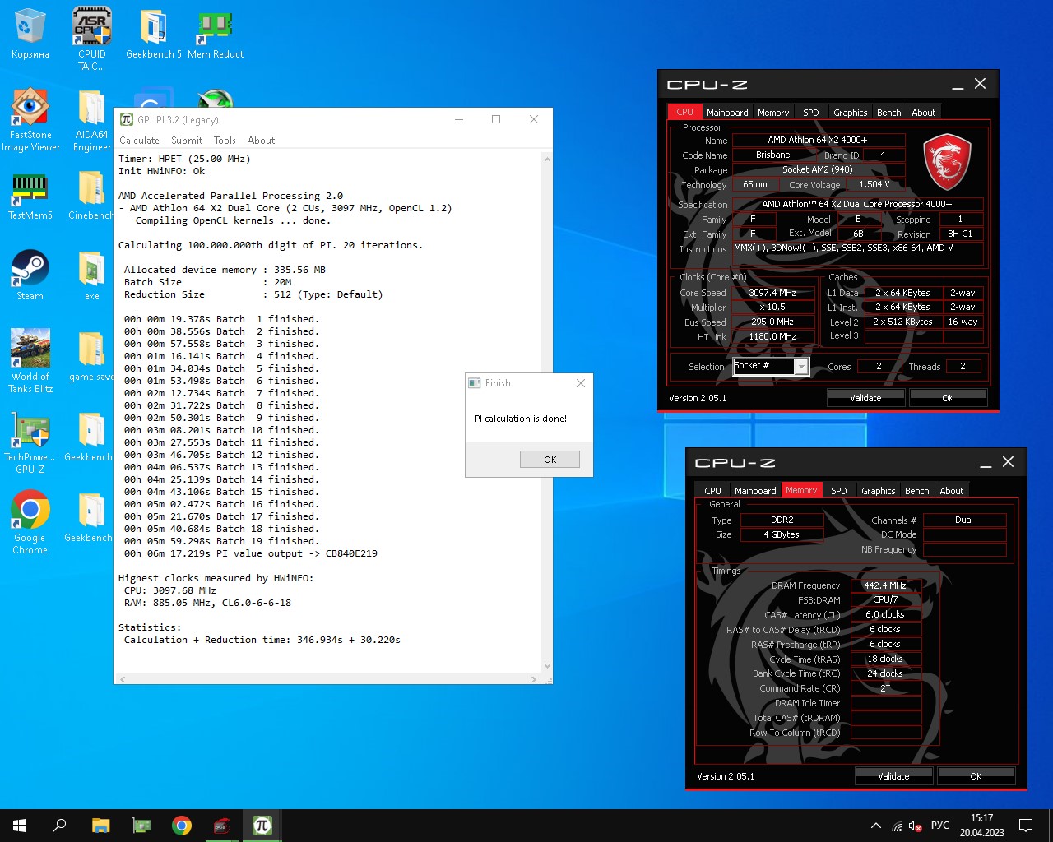The width and height of the screenshot is (1053, 842).
Task: Open FastStone Image Viewer desktop icon
Action: 30,120
